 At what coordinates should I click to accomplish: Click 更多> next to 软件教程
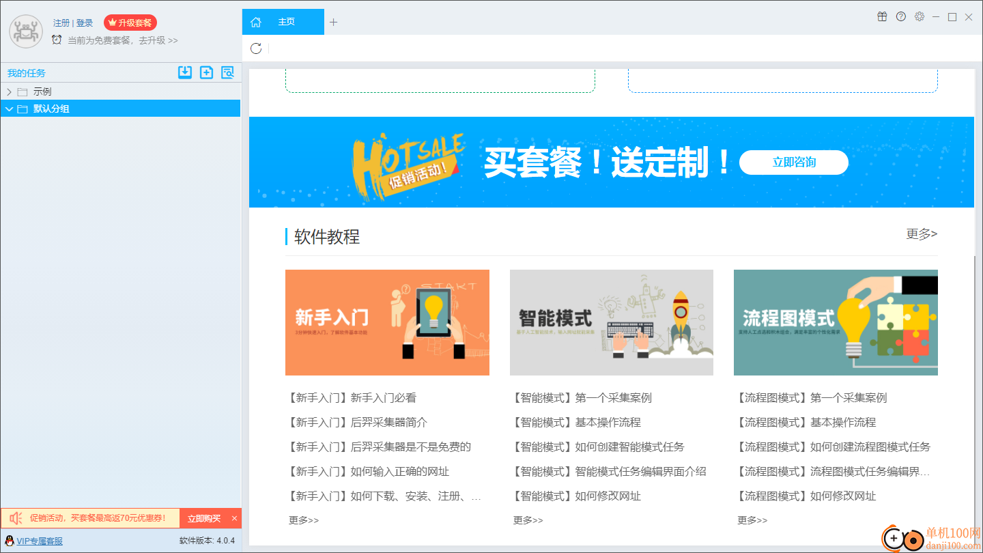click(x=922, y=234)
